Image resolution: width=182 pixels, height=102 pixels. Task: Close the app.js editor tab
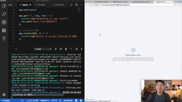pos(30,5)
